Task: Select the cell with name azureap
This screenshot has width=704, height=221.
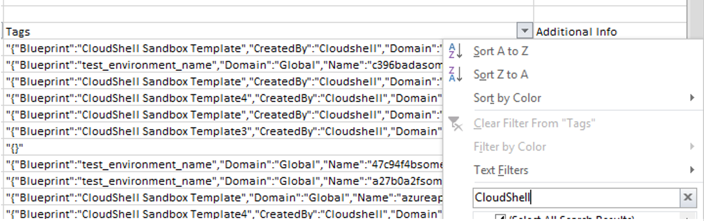Action: pyautogui.click(x=221, y=197)
